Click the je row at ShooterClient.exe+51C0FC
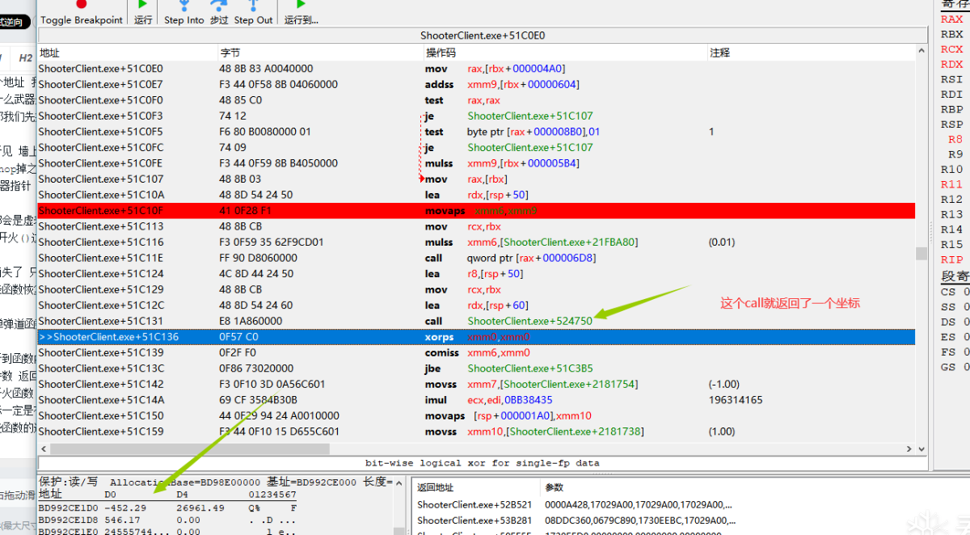 click(476, 147)
